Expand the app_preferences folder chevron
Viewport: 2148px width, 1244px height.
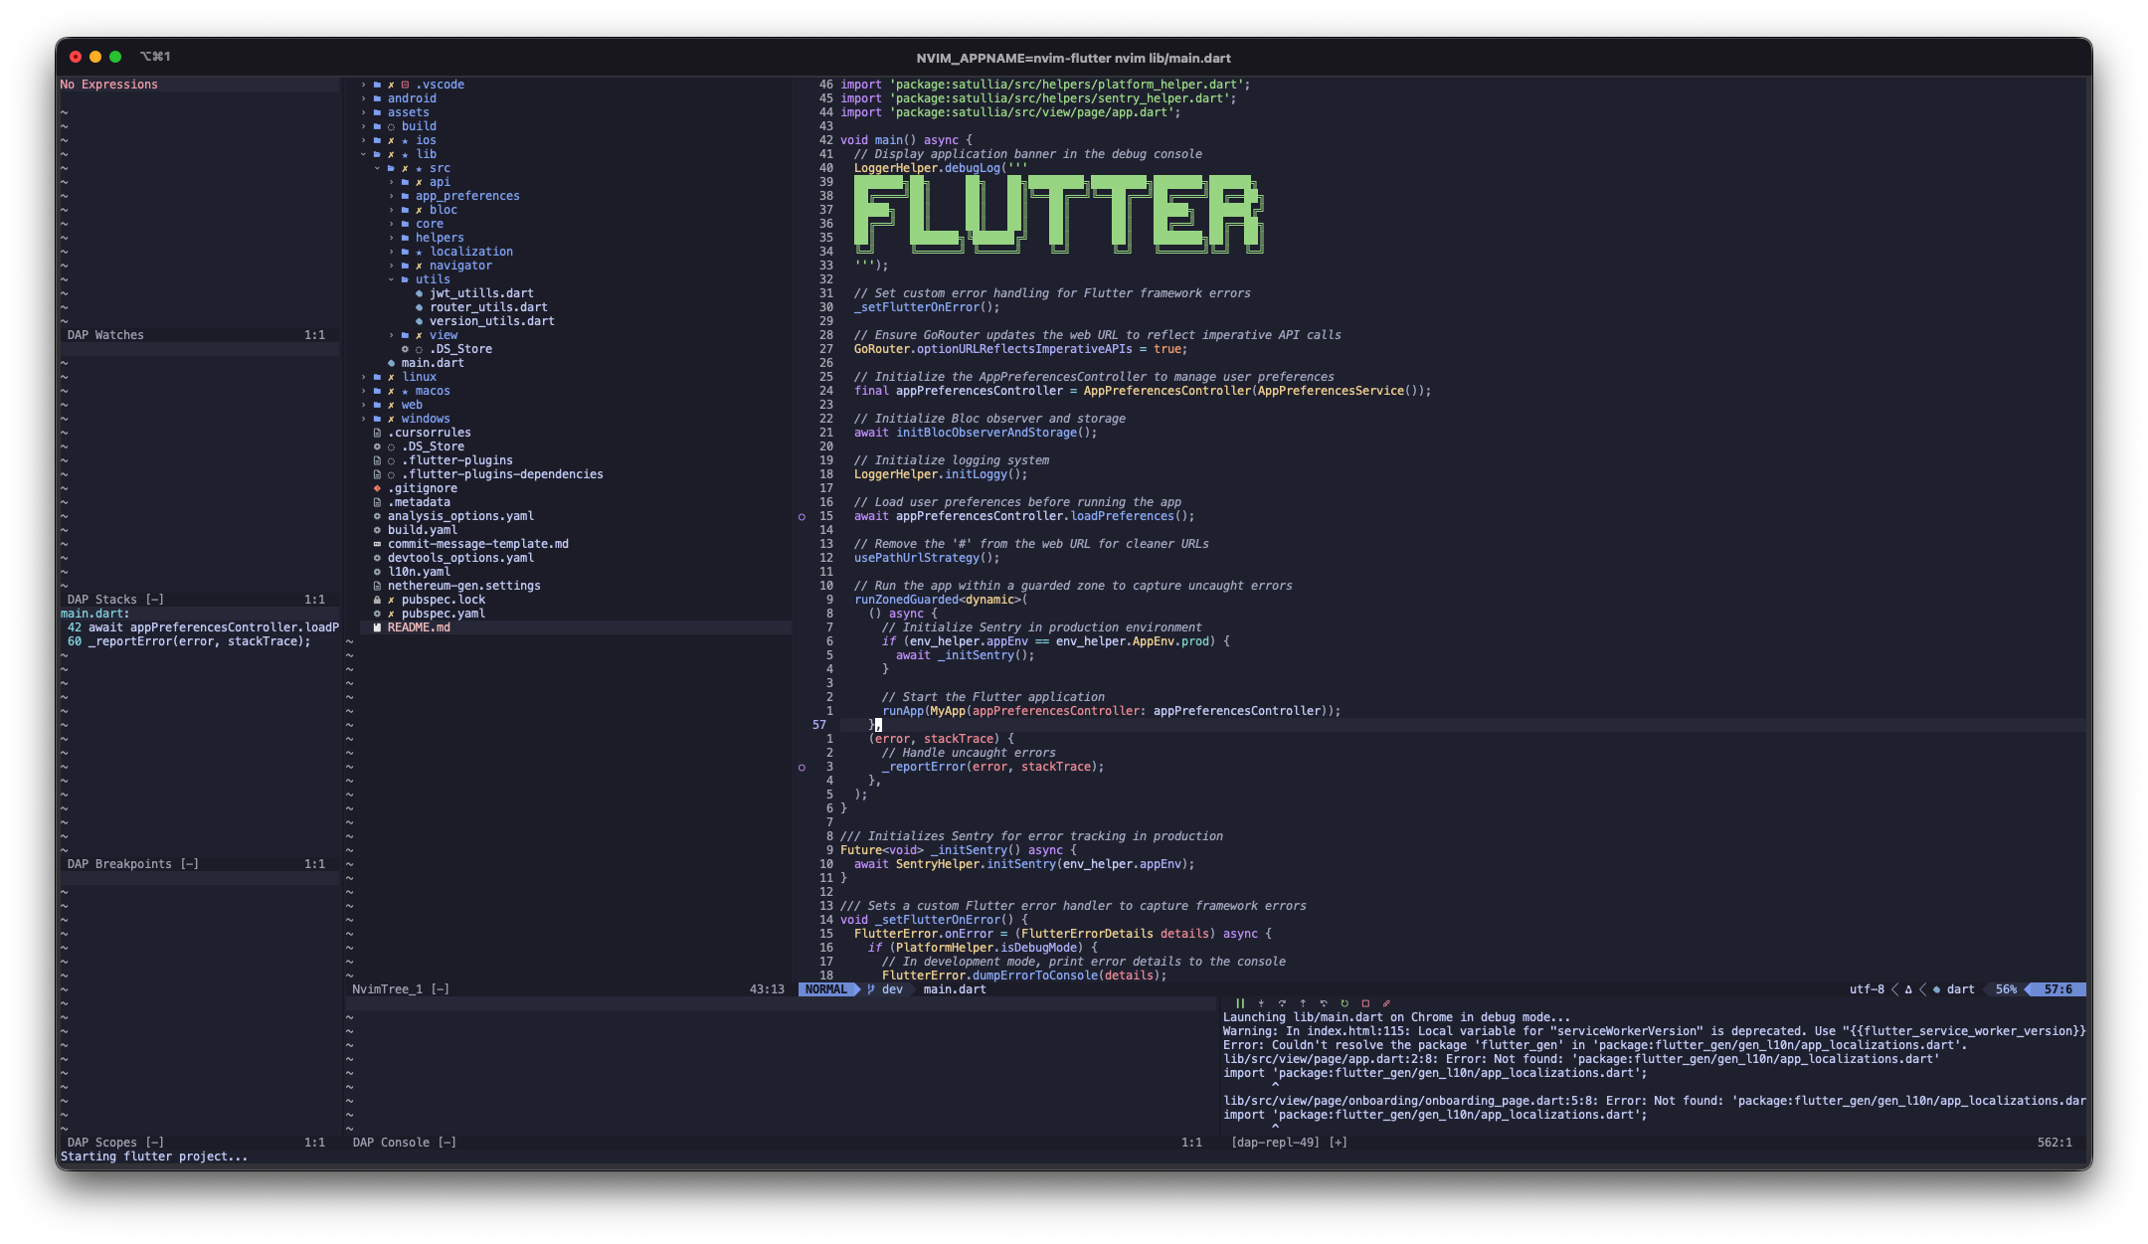click(391, 196)
